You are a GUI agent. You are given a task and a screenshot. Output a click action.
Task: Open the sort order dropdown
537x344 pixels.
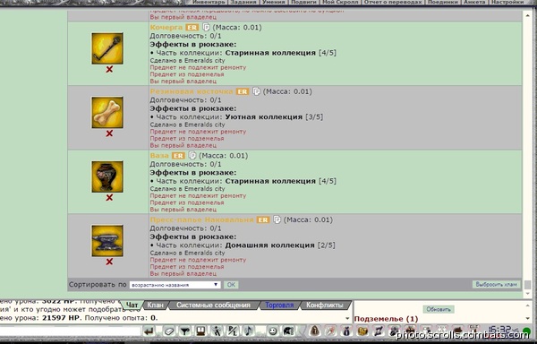pyautogui.click(x=175, y=285)
